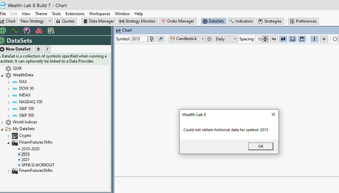
Task: Collapse the My DataSets folder
Action: pos(2,129)
